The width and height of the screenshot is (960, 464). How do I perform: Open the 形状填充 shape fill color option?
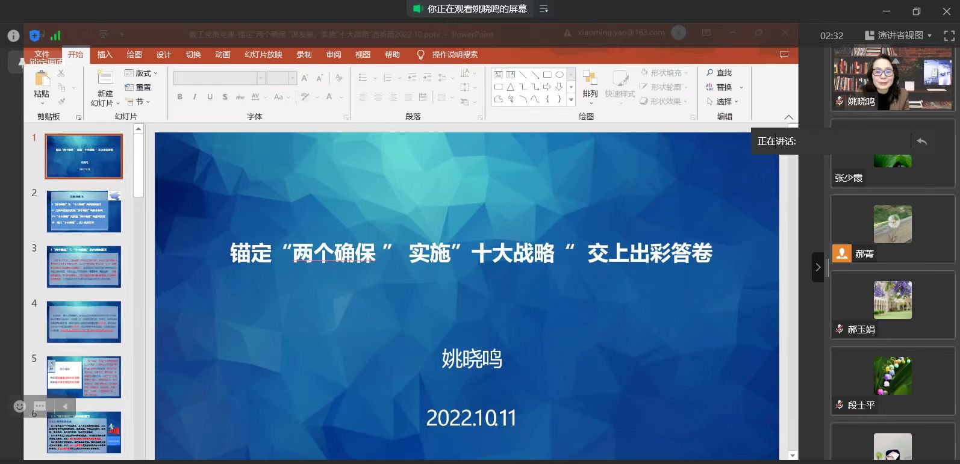click(665, 73)
